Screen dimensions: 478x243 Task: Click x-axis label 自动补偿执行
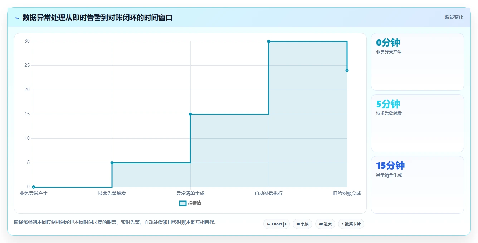pyautogui.click(x=269, y=194)
